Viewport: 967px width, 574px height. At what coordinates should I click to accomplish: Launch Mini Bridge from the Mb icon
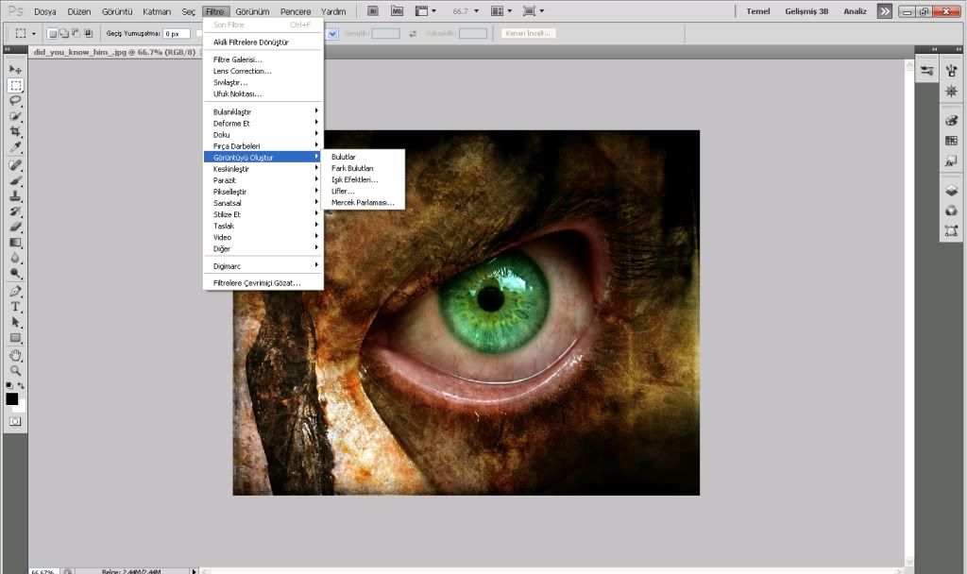coord(397,11)
